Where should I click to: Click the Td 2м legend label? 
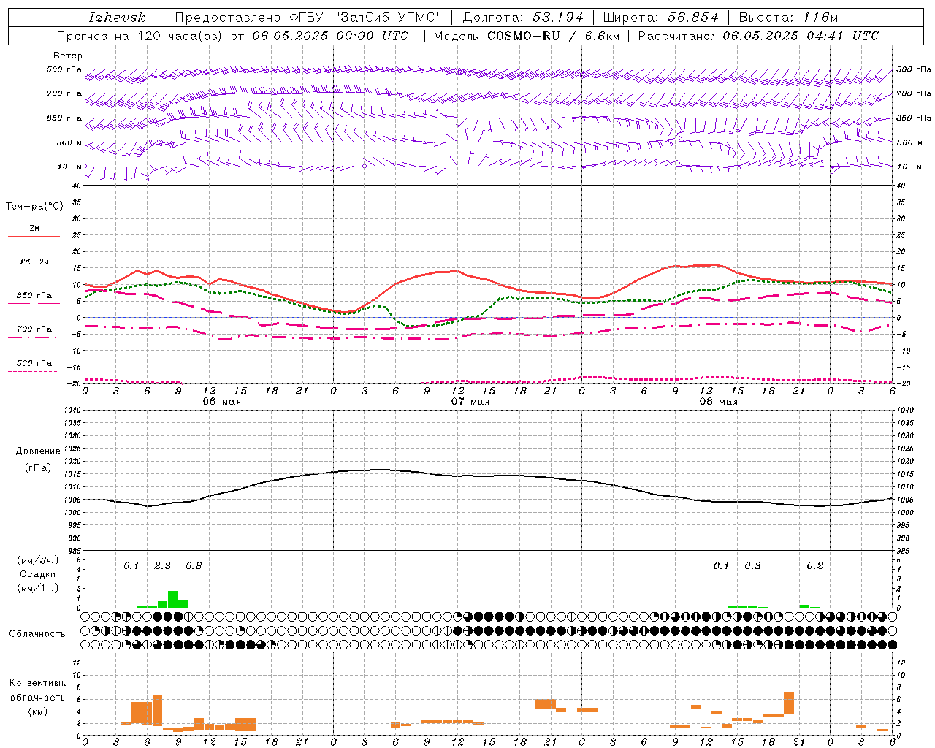(x=34, y=262)
